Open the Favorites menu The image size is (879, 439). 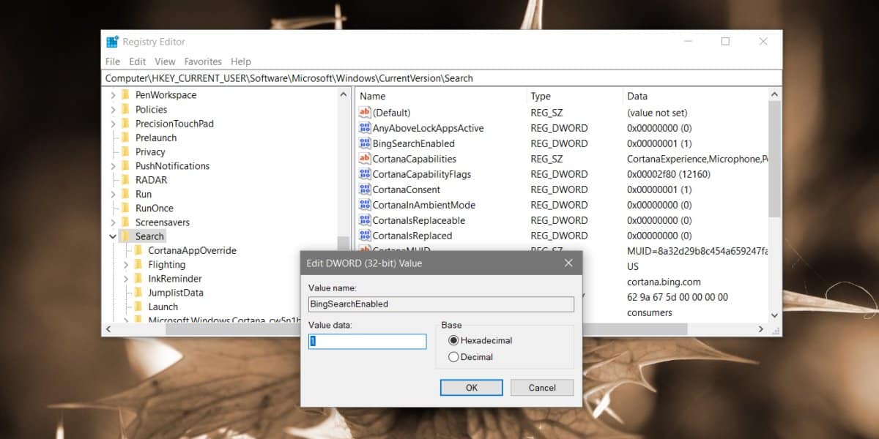pyautogui.click(x=203, y=61)
